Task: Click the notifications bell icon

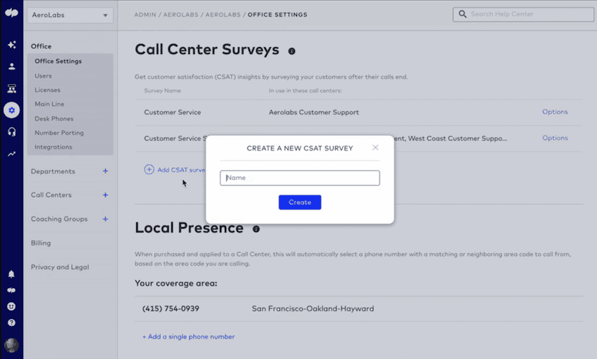Action: pos(11,274)
